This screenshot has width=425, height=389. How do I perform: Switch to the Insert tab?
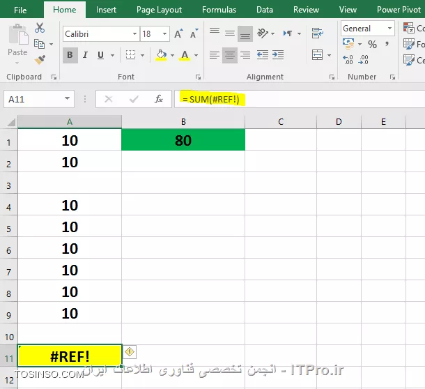coord(106,10)
